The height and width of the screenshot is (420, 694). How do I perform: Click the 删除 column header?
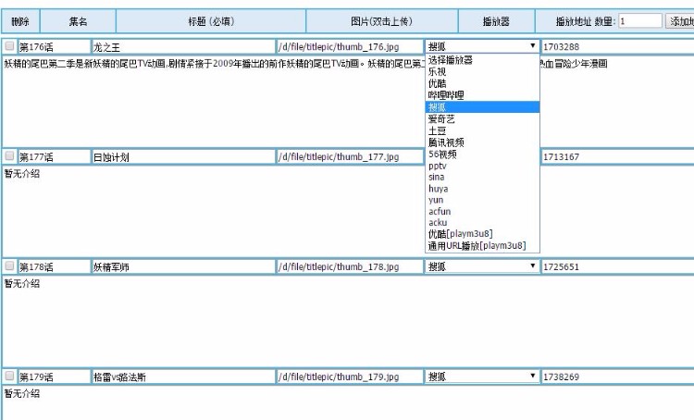coord(20,21)
